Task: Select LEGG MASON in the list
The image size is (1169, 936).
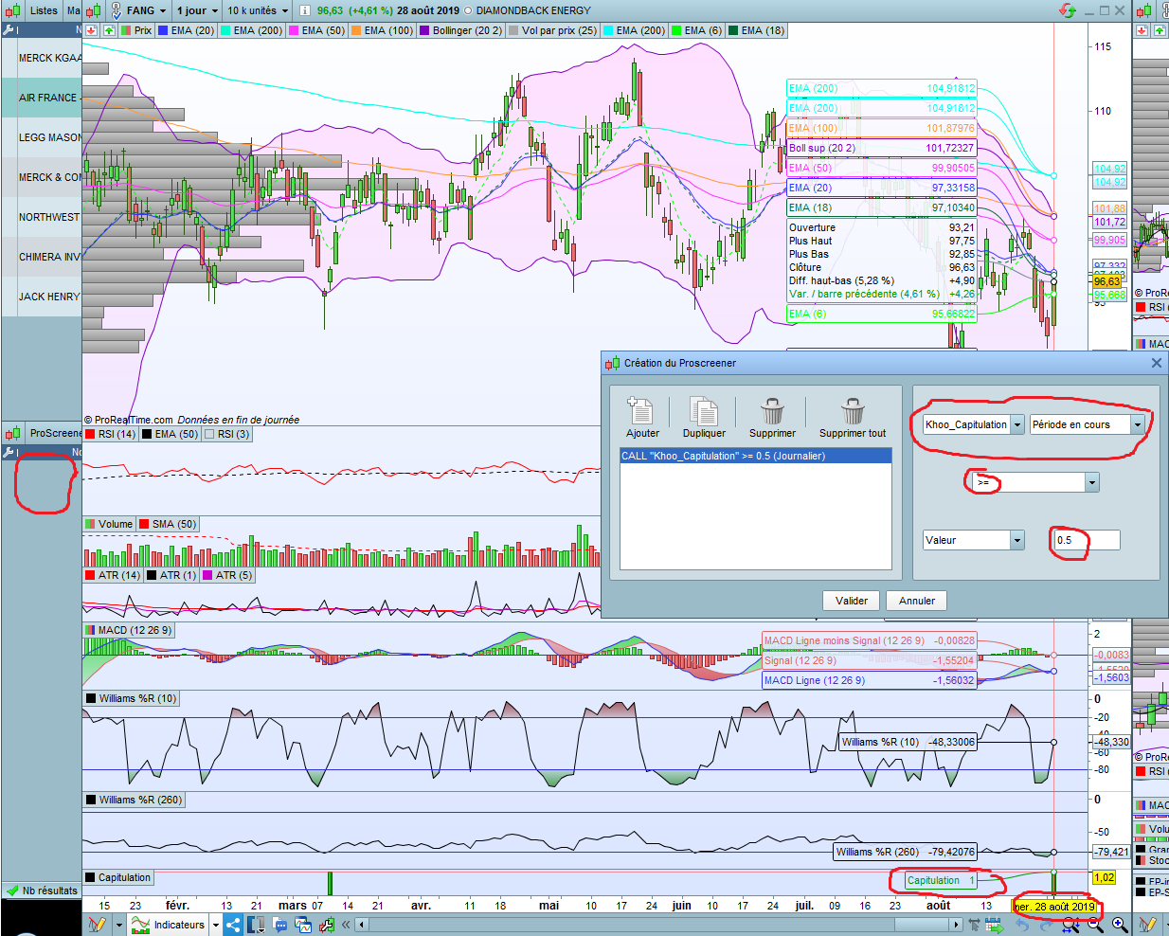Action: 42,137
